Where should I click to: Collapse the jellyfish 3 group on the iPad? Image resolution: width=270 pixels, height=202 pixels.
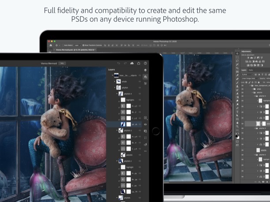tap(117, 131)
